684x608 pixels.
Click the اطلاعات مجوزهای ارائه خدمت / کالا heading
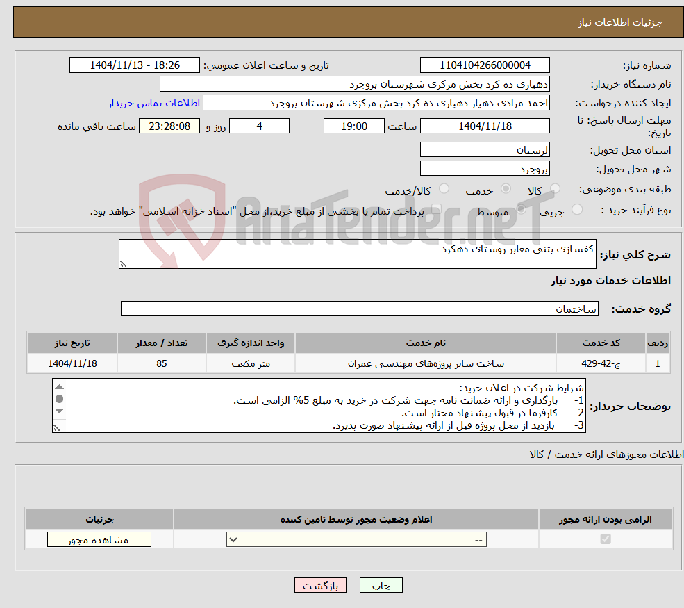(606, 454)
